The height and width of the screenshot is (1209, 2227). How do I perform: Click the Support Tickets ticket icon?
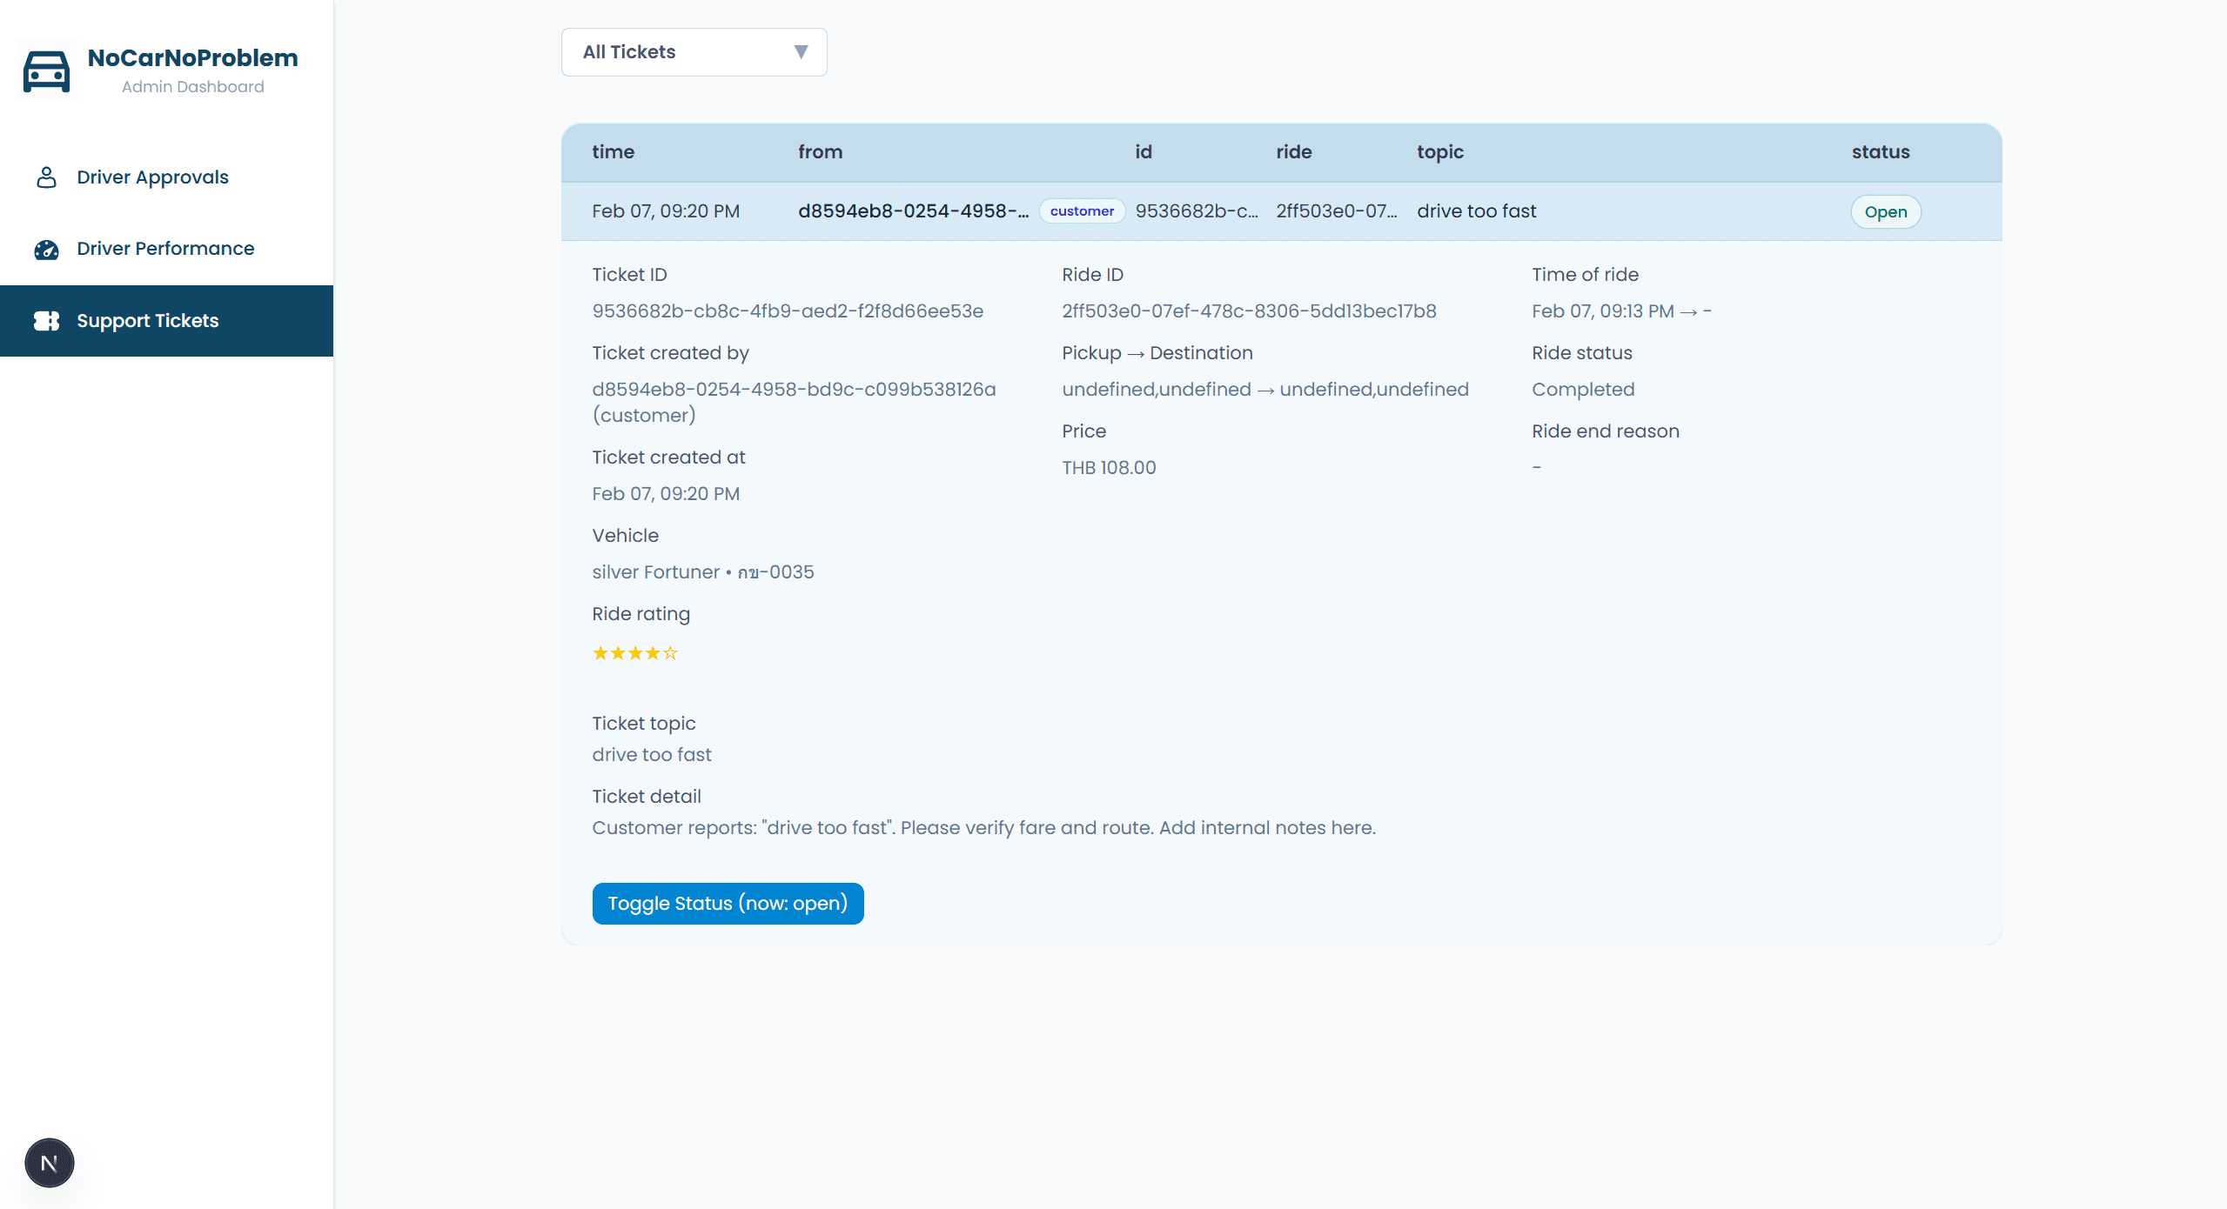[46, 321]
